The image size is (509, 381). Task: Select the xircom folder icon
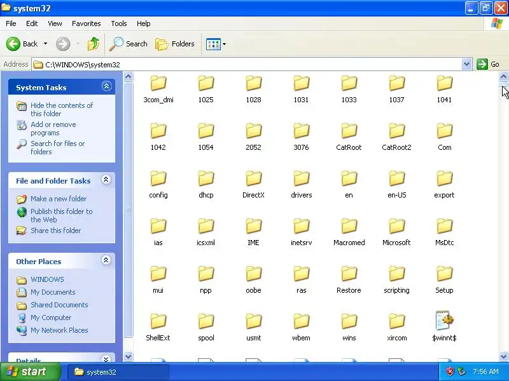coord(396,321)
